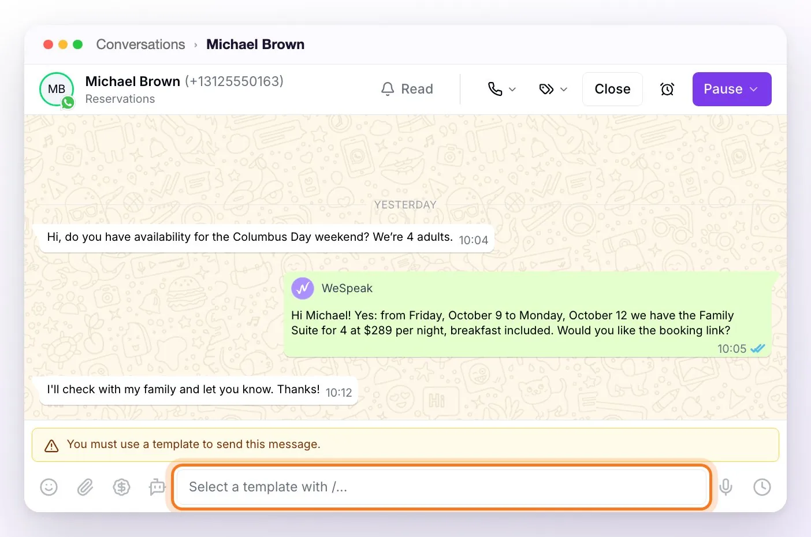Click the WeSpeak sender name

click(347, 288)
